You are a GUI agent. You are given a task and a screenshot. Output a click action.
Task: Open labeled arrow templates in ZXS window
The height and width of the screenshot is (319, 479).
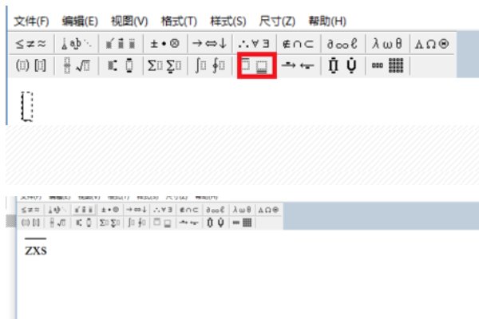pyautogui.click(x=189, y=223)
